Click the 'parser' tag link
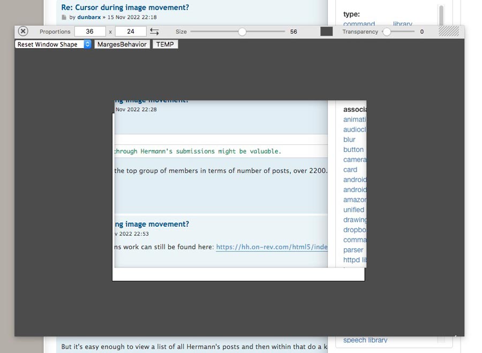The image size is (482, 353). coord(353,250)
